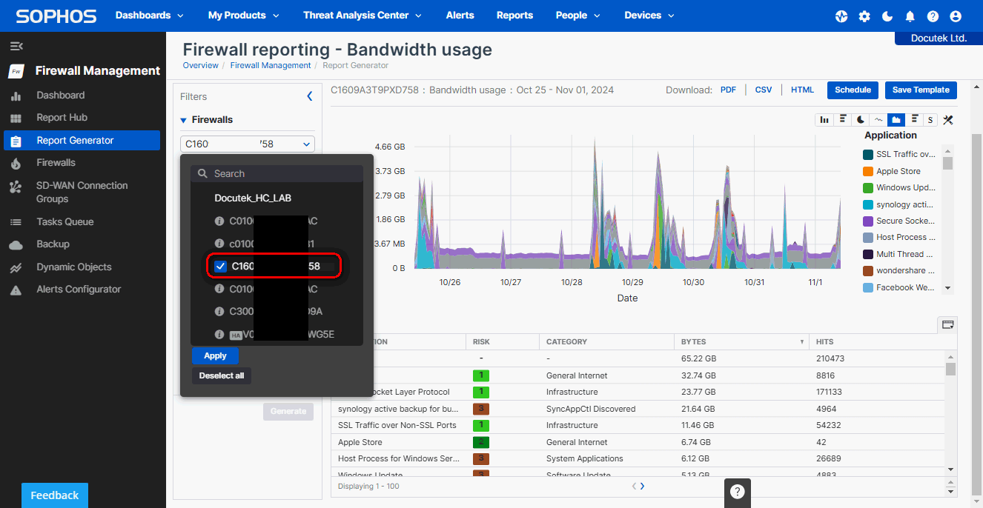Open Dynamic Objects in sidebar
Screen dimensions: 983x508
coord(74,267)
